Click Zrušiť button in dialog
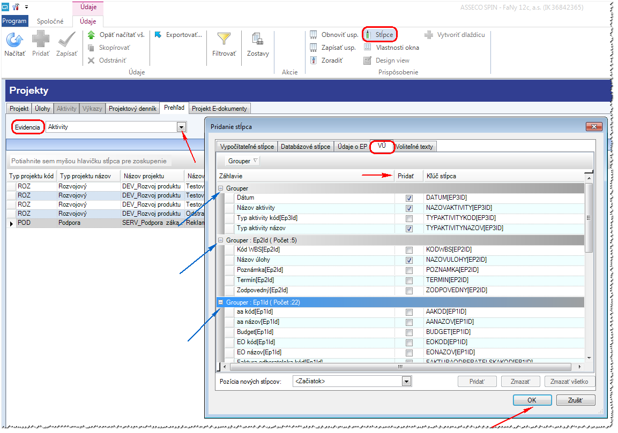 point(576,400)
